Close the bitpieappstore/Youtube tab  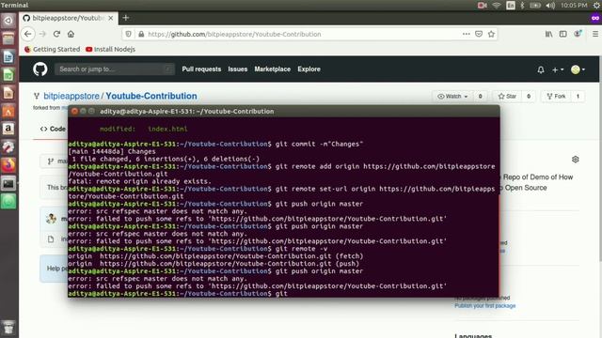click(x=111, y=18)
